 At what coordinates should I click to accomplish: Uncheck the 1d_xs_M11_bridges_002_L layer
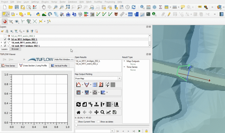click(5, 39)
